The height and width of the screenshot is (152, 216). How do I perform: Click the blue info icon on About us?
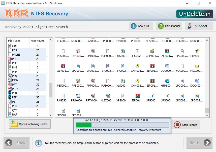(134, 26)
